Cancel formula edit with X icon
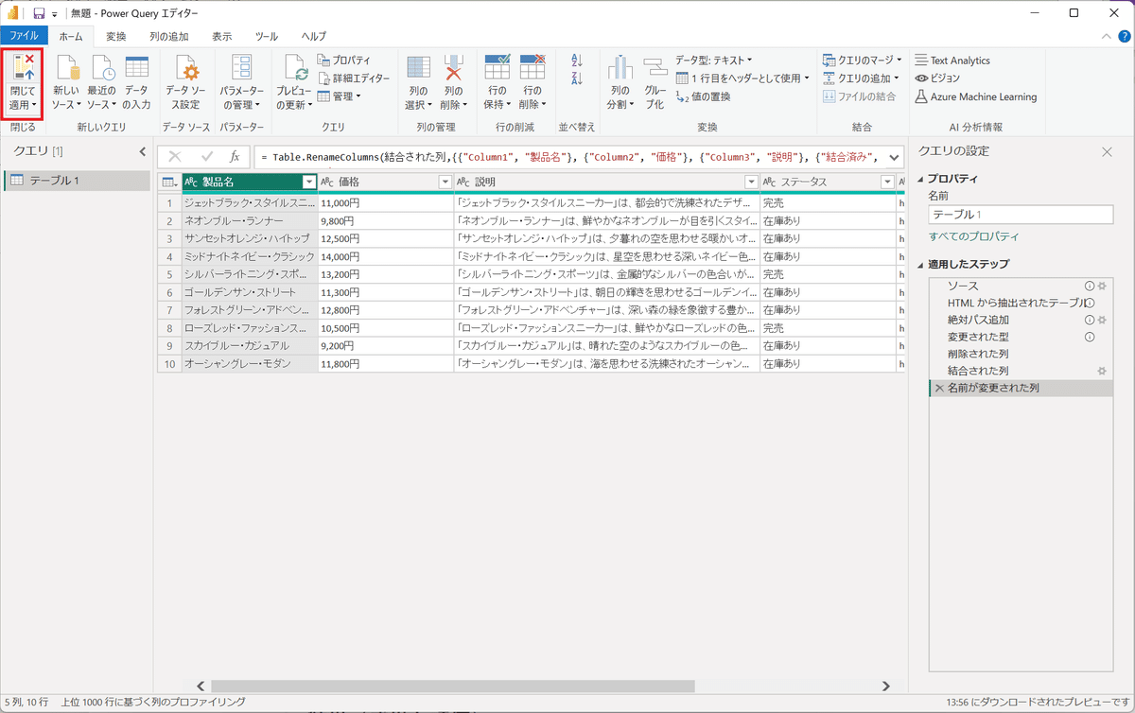The height and width of the screenshot is (713, 1135). (175, 156)
